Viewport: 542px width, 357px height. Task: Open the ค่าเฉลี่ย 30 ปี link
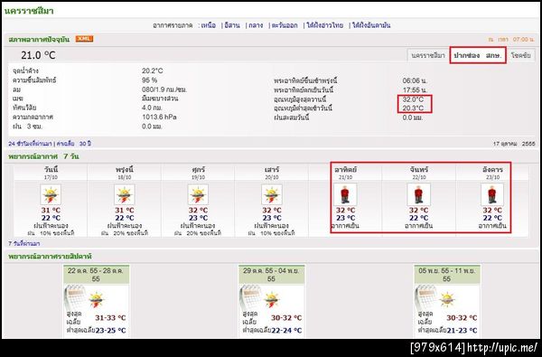pyautogui.click(x=74, y=144)
